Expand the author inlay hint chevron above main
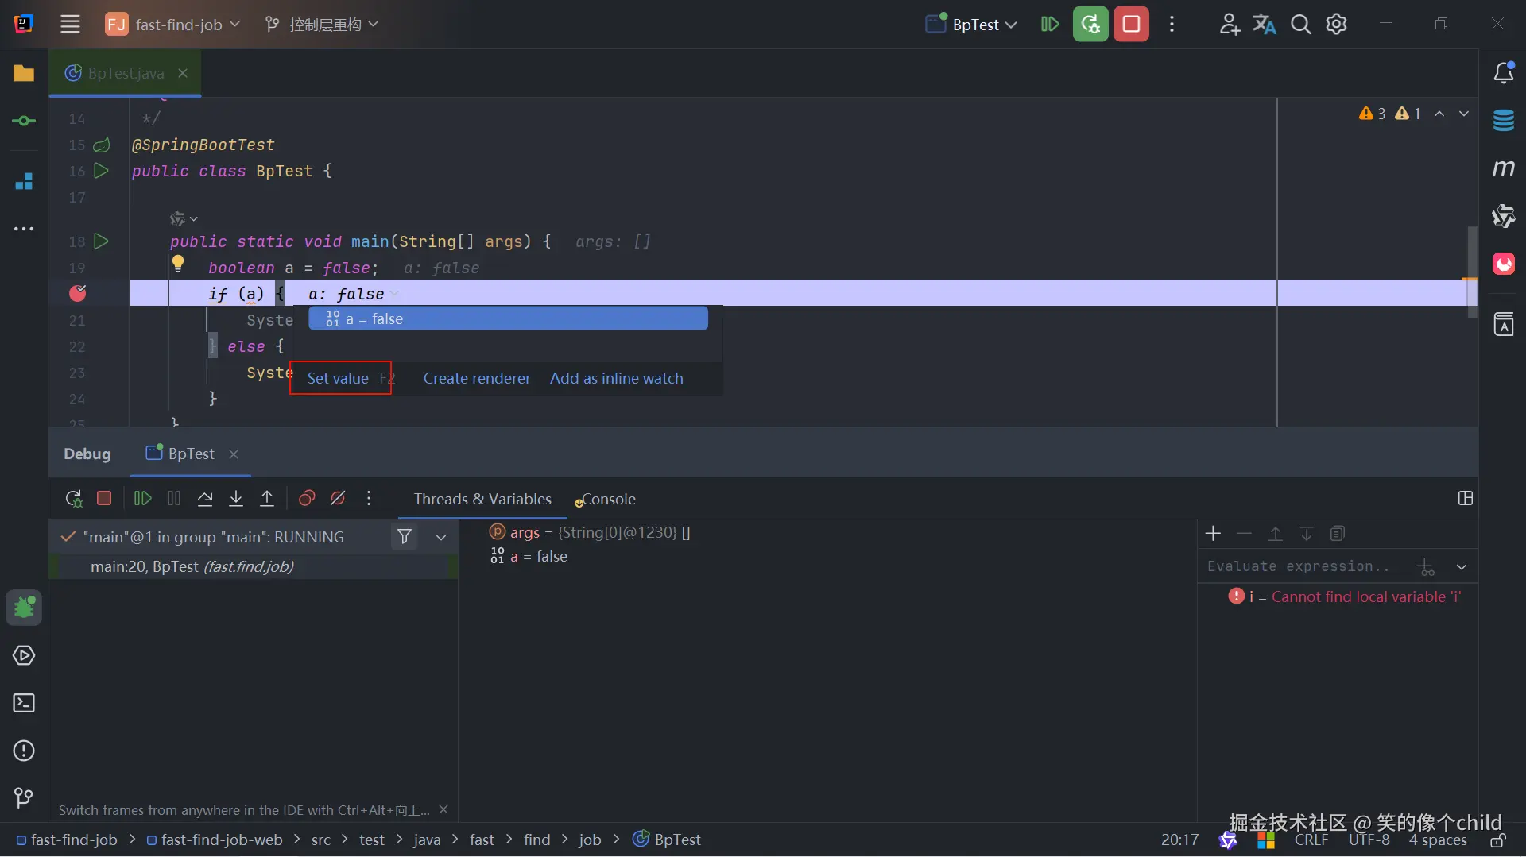 point(194,218)
